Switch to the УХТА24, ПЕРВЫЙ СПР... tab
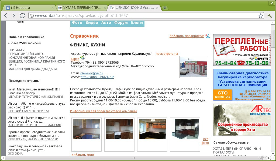The image size is (276, 161). pyautogui.click(x=82, y=8)
